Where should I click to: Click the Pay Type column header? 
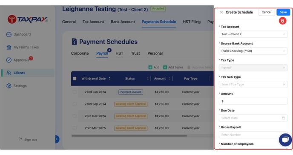191,78
